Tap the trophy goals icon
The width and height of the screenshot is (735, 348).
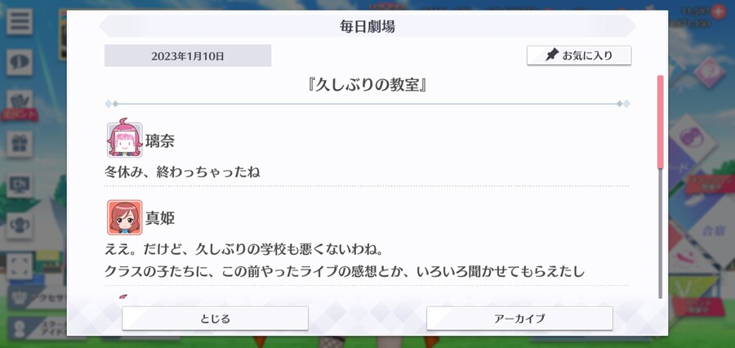(20, 226)
